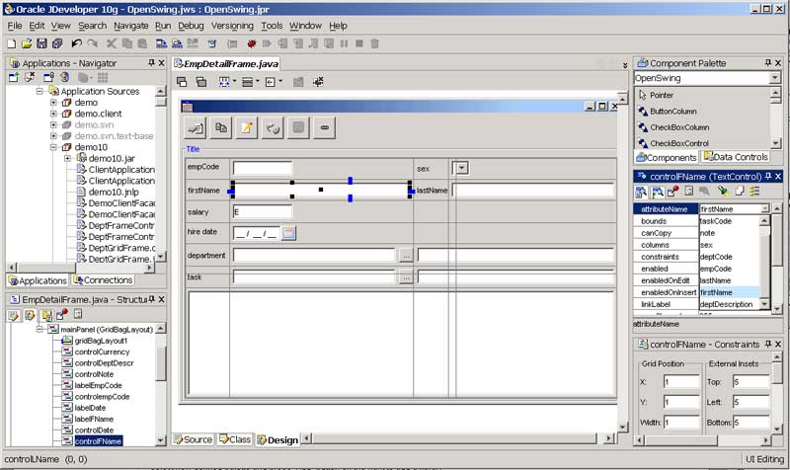This screenshot has width=790, height=470.
Task: Click the copy button in form toolbar
Action: [x=220, y=128]
